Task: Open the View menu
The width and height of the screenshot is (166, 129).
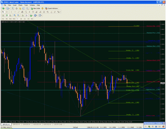Action: pos(9,5)
